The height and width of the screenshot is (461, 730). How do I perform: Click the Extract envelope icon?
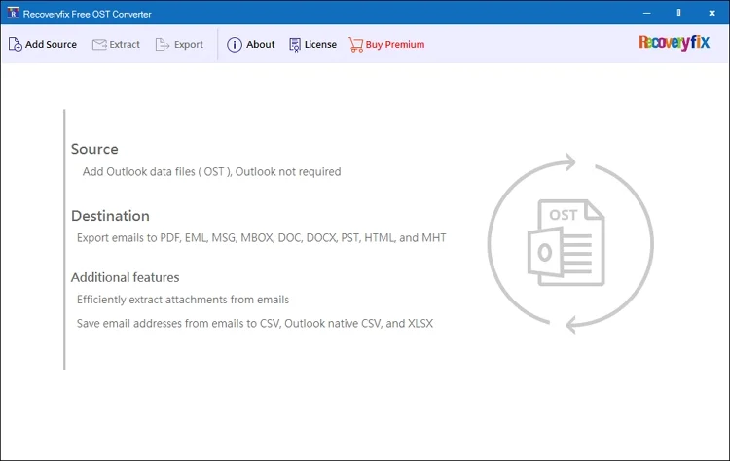point(99,44)
